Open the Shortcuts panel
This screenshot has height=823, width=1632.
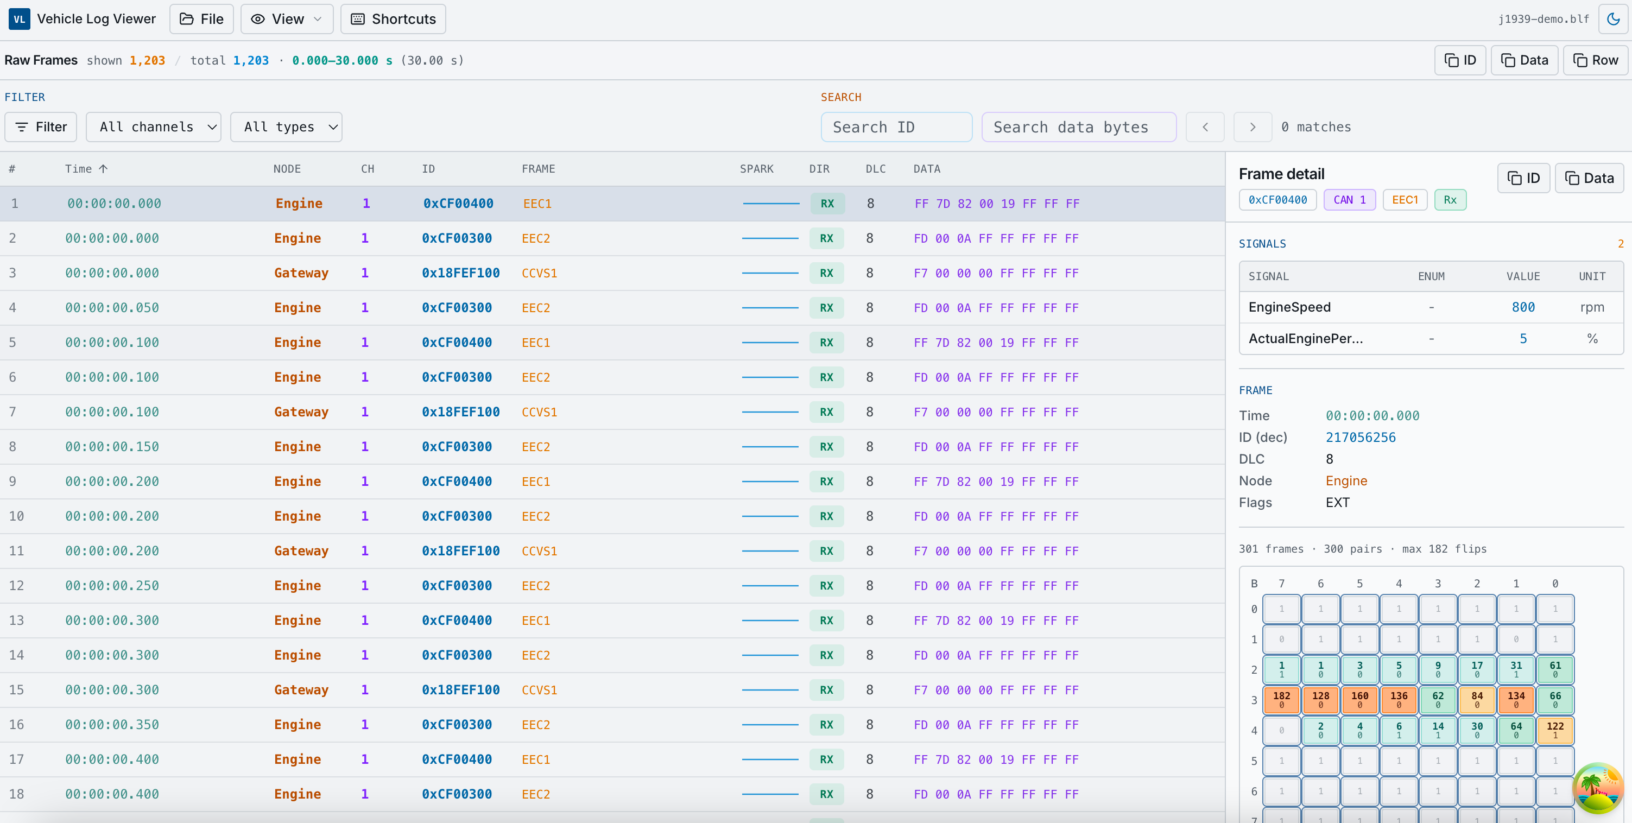tap(393, 19)
